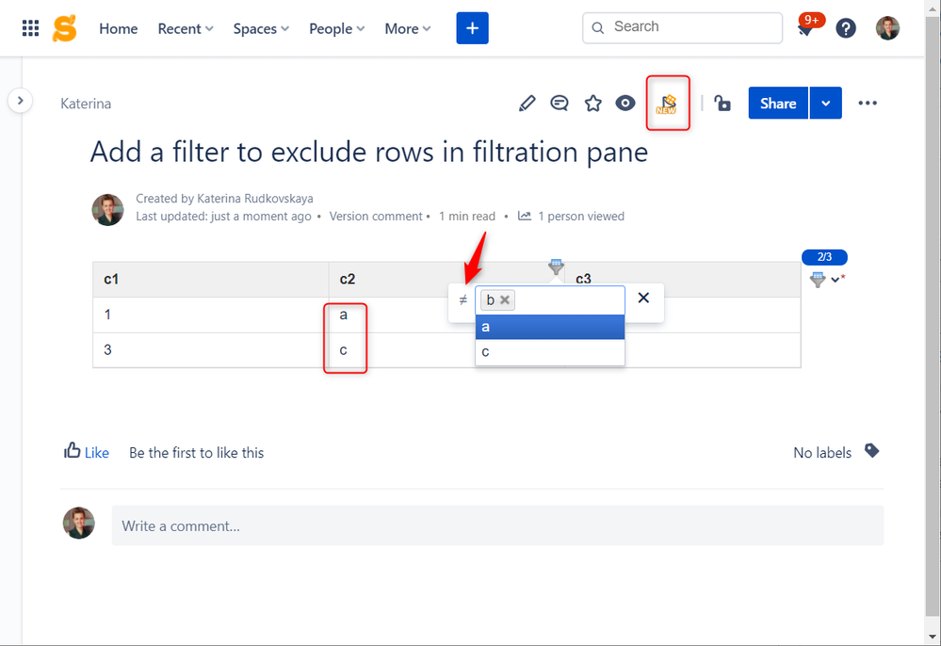The height and width of the screenshot is (646, 941).
Task: Click the edit pencil icon
Action: tap(527, 103)
